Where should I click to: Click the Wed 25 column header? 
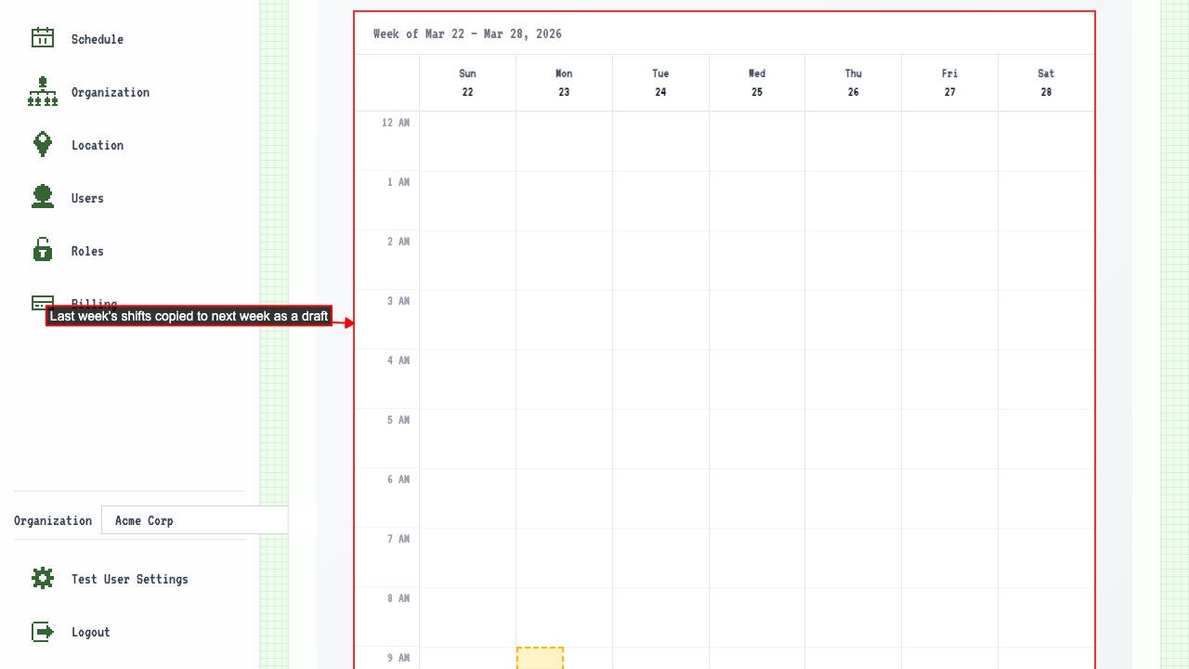pos(756,82)
